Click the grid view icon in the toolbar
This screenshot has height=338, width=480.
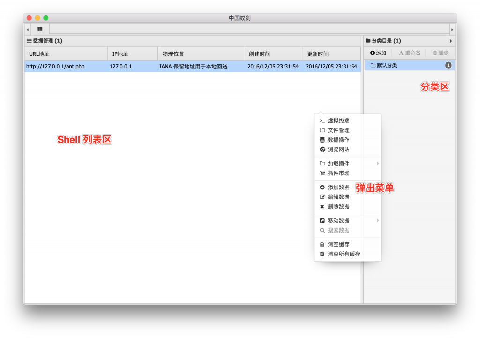point(39,29)
